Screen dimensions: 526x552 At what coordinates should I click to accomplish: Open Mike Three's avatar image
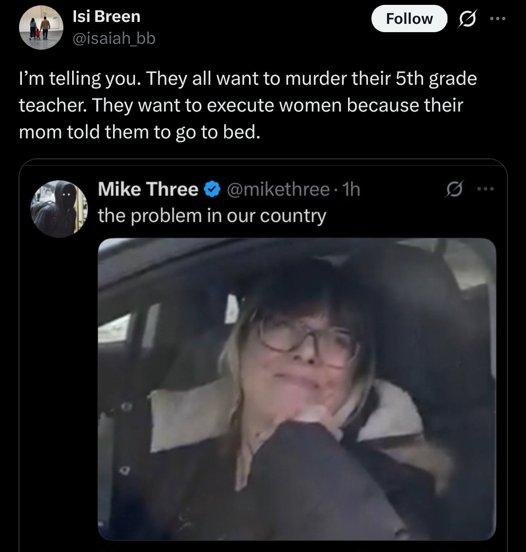(59, 209)
